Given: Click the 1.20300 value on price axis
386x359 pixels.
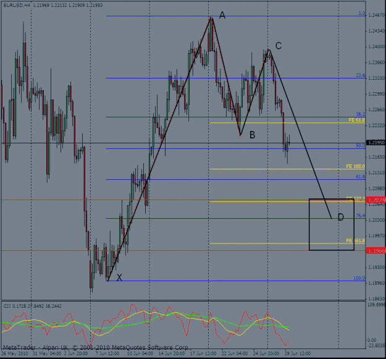Looking at the screenshot, I should (x=376, y=220).
